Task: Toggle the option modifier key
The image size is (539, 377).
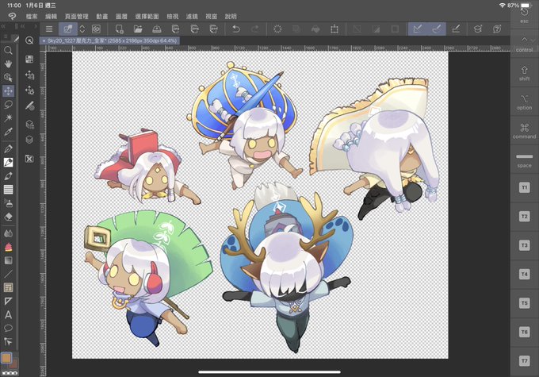Action: (524, 102)
